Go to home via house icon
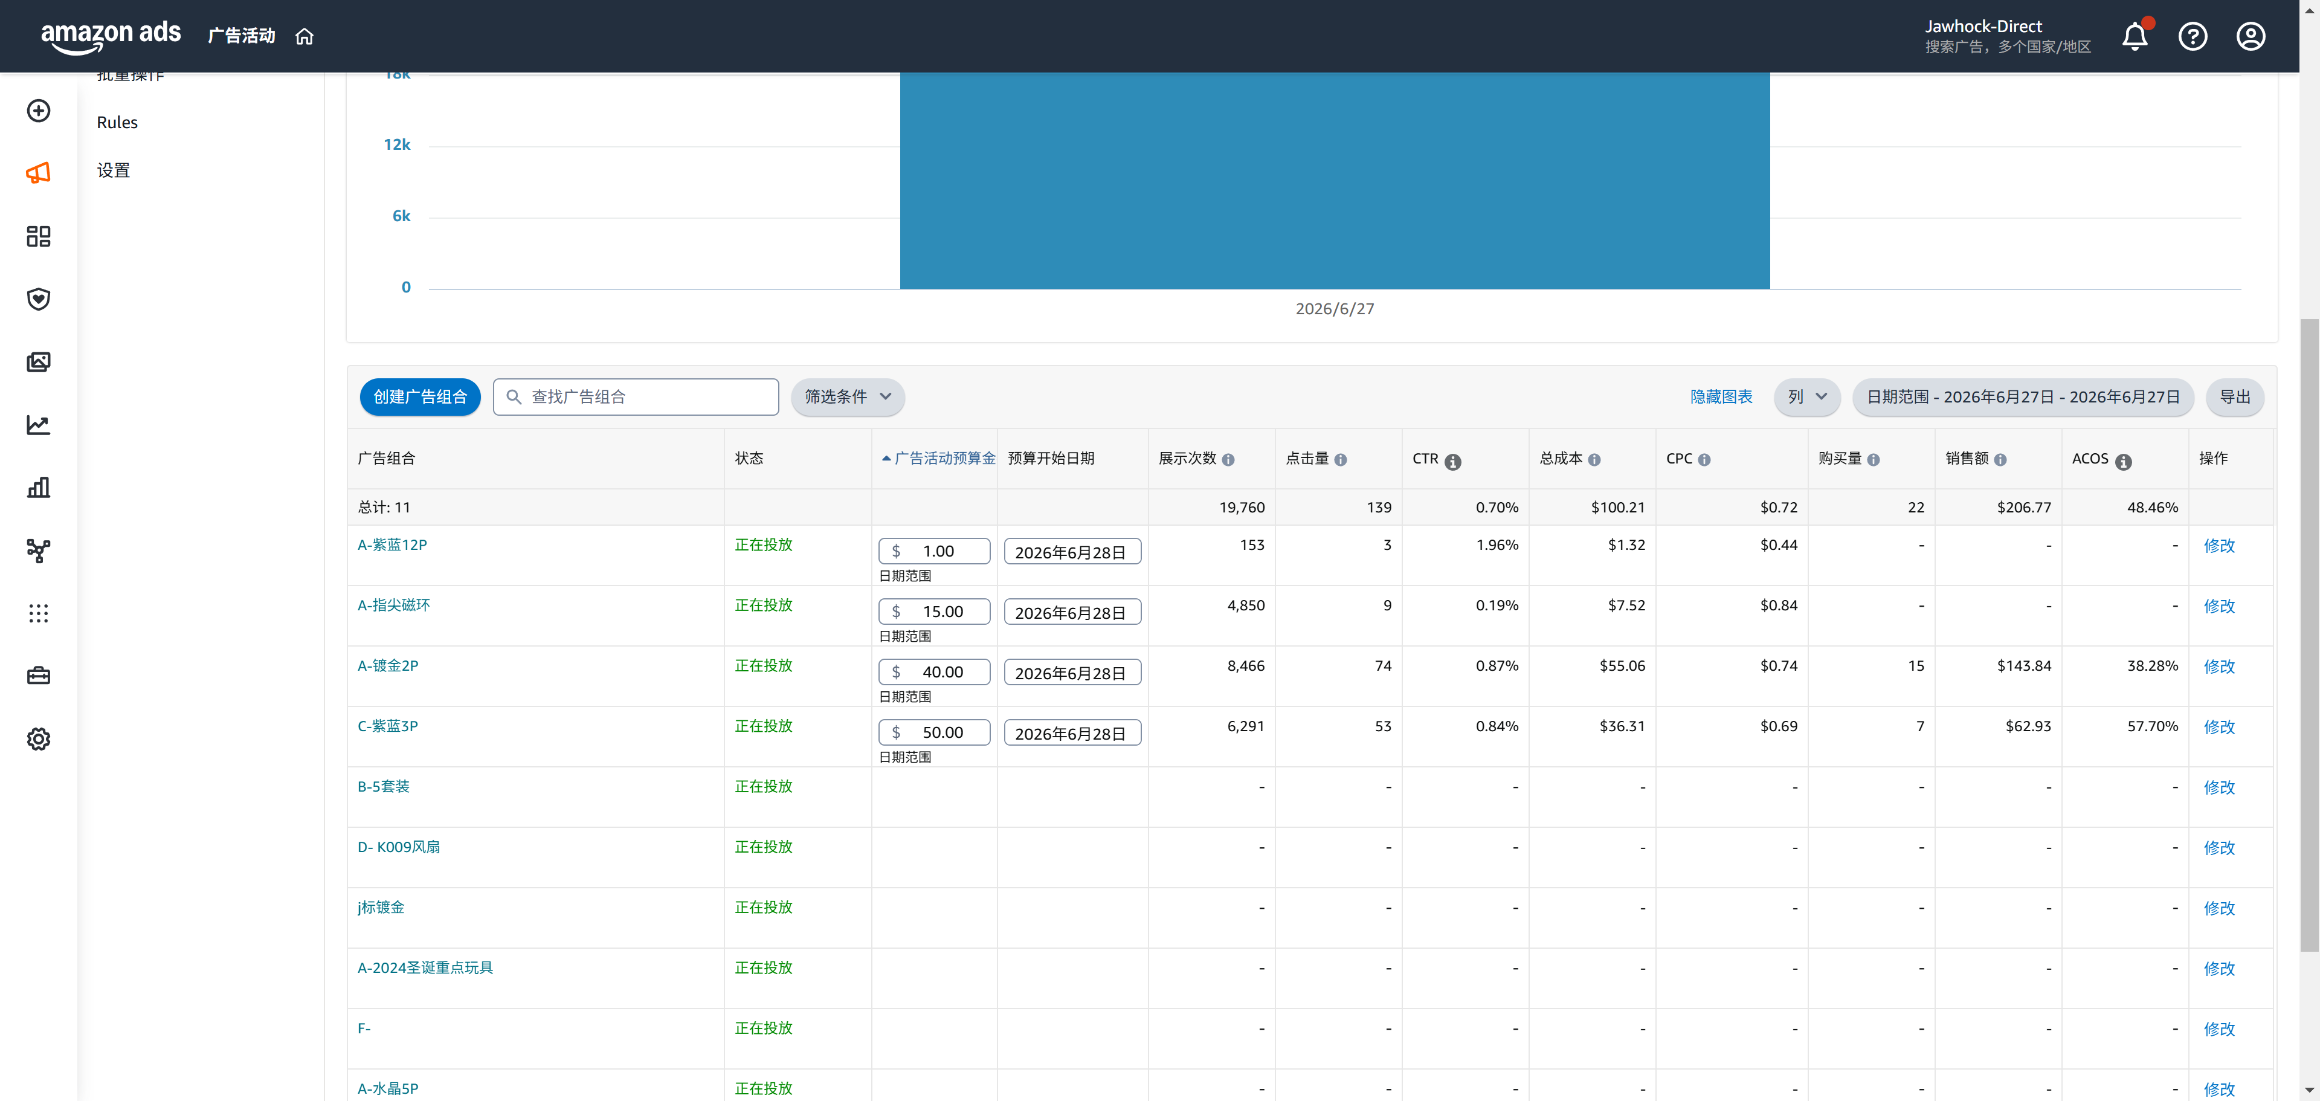The image size is (2320, 1101). coord(304,36)
